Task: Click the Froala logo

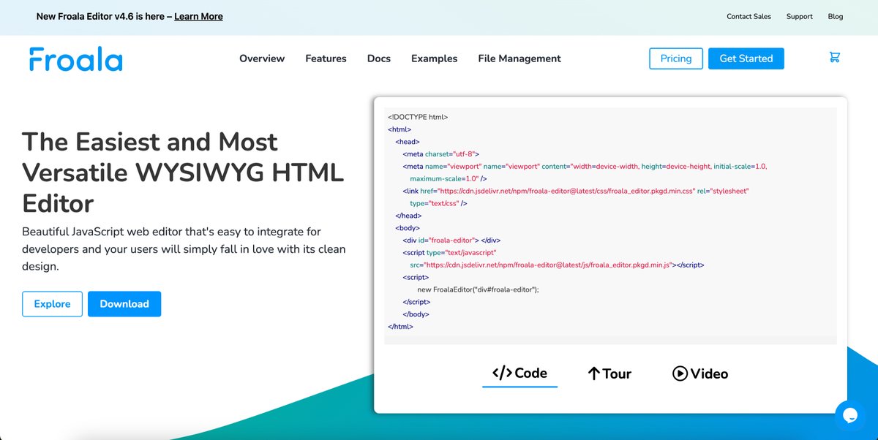Action: pyautogui.click(x=75, y=60)
